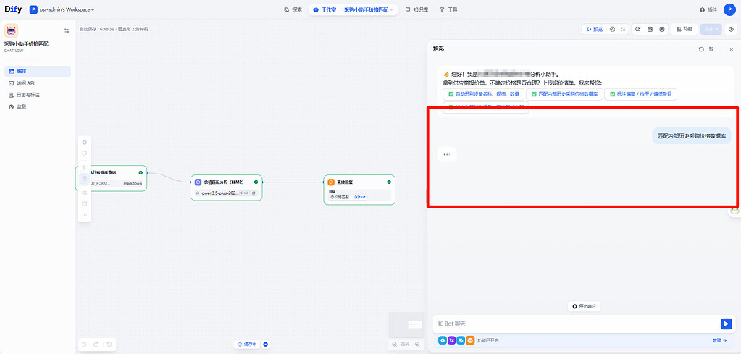The image size is (741, 354).
Task: Click suggestion 标注偏高 / 持平 / 偏低条目
Action: (x=641, y=94)
